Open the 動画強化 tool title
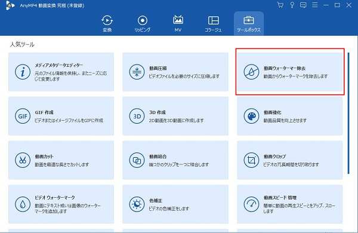Image resolution: width=358 pixels, height=233 pixels. coord(273,112)
